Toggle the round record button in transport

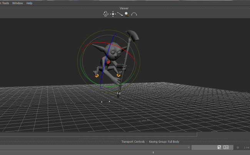click(x=238, y=147)
